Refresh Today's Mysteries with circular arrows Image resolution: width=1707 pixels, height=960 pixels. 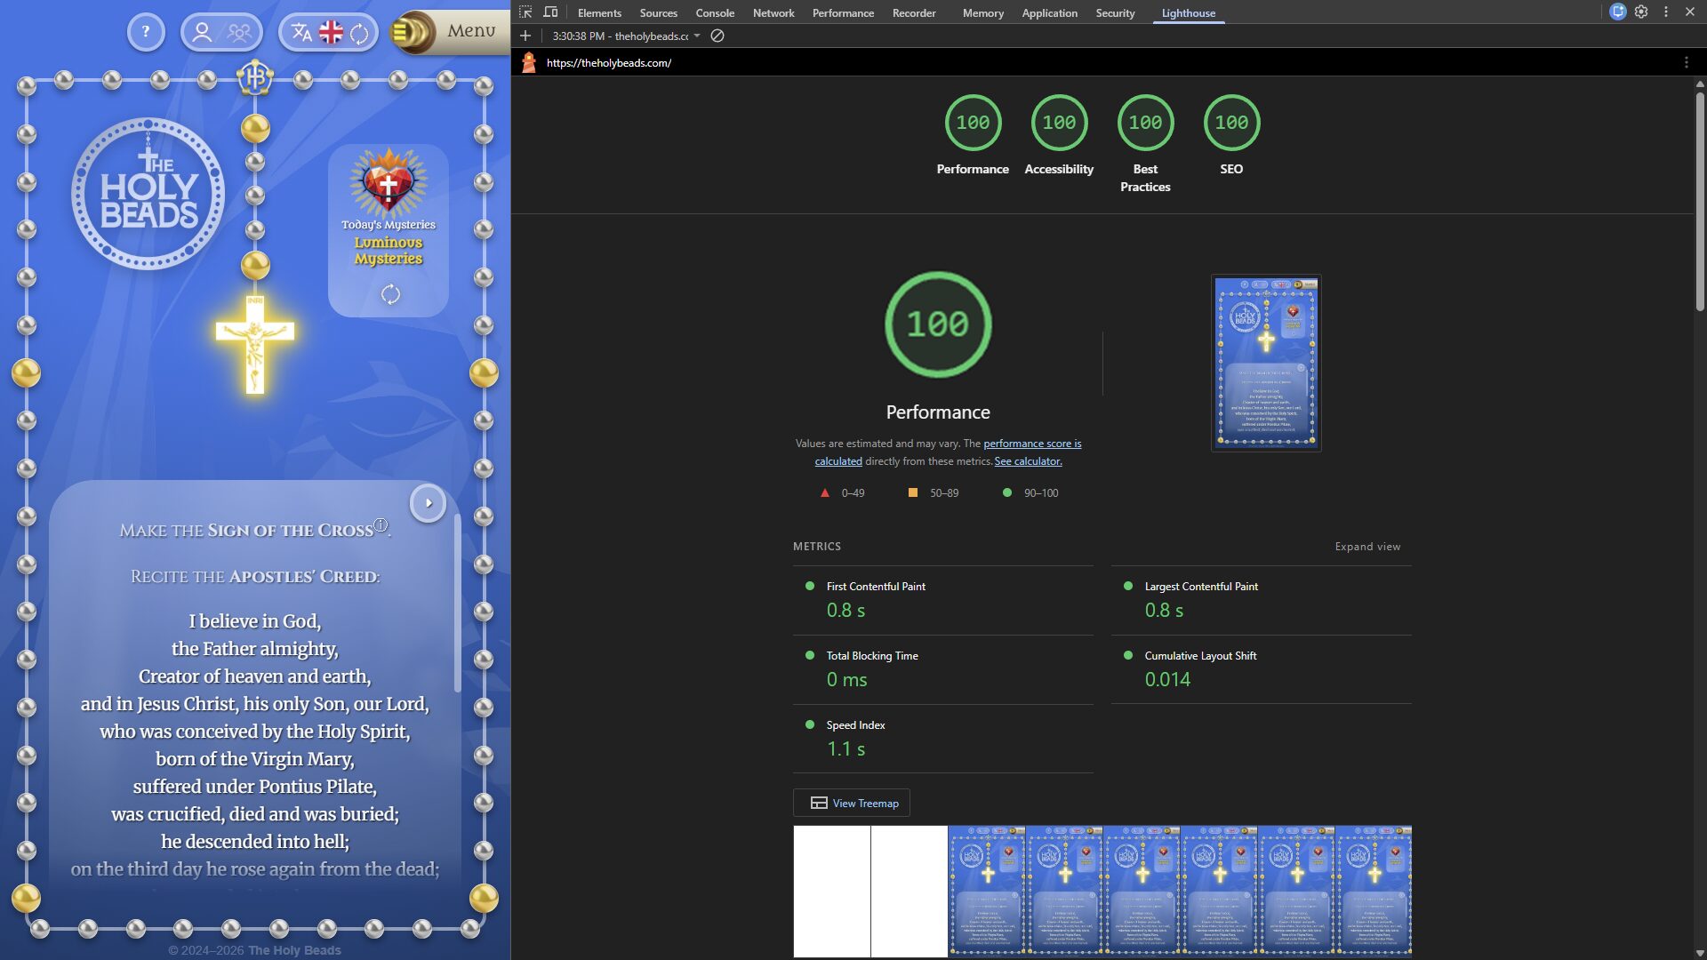pyautogui.click(x=390, y=294)
